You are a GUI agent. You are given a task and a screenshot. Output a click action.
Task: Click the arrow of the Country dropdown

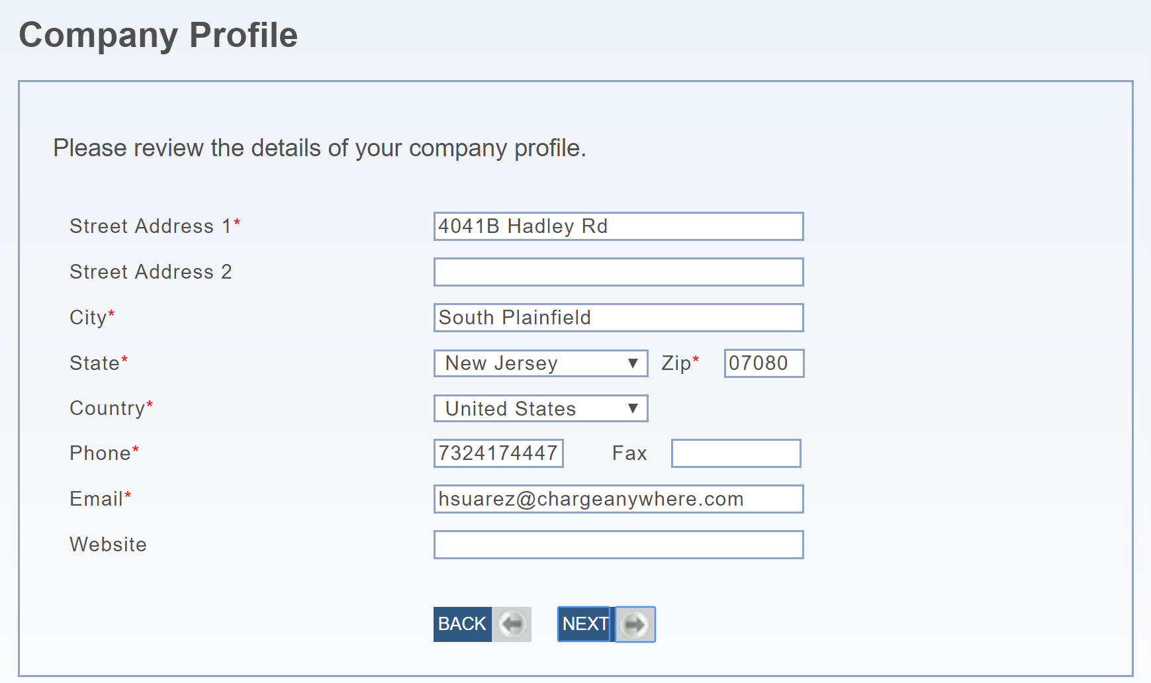[x=633, y=408]
